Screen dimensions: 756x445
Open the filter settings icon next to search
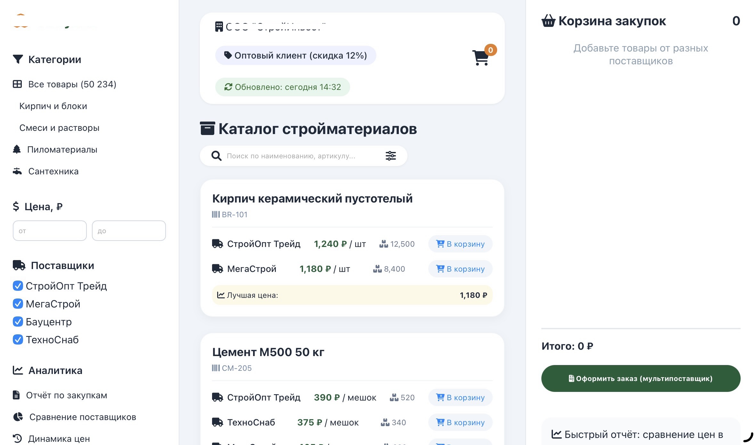pos(391,156)
